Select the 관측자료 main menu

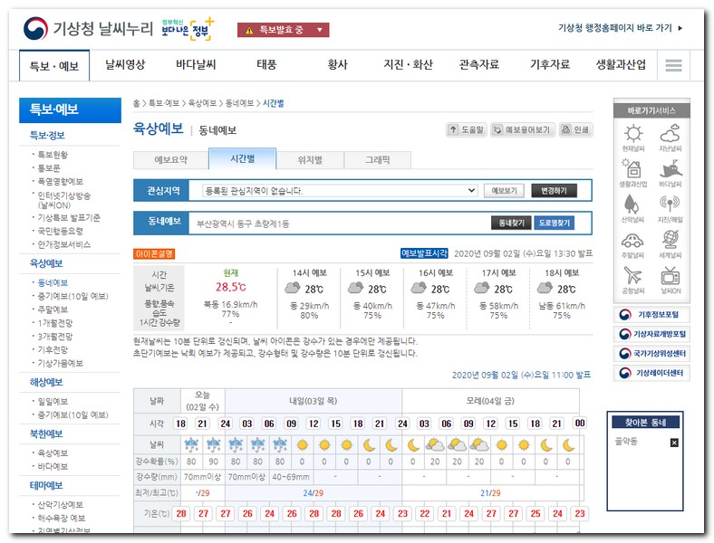(479, 64)
